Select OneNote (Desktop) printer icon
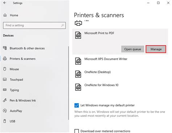Image resolution: width=172 pixels, height=133 pixels. click(x=78, y=74)
